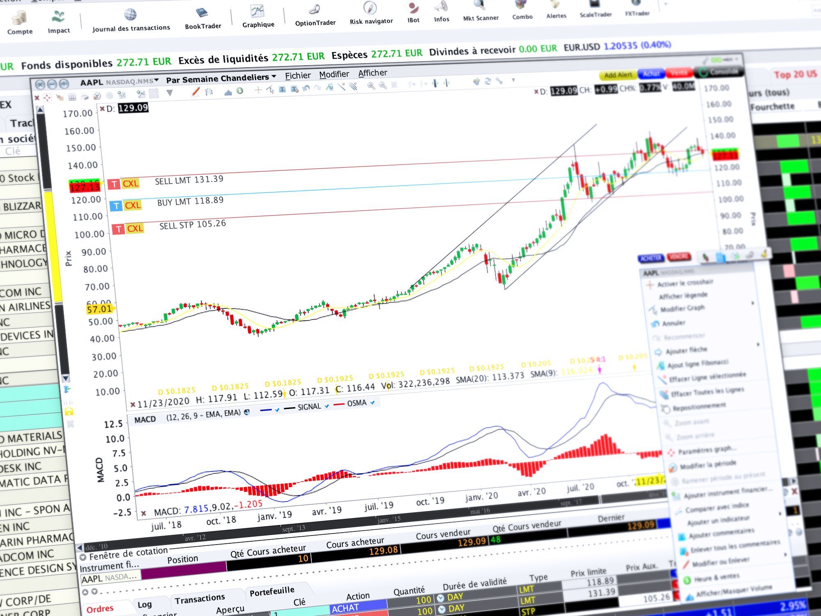Open the Afficher menu
Screen dimensions: 821x616
tap(373, 73)
